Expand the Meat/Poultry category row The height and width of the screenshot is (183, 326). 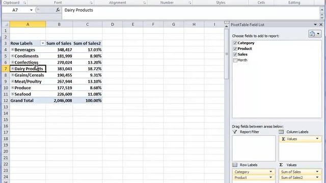pos(12,81)
